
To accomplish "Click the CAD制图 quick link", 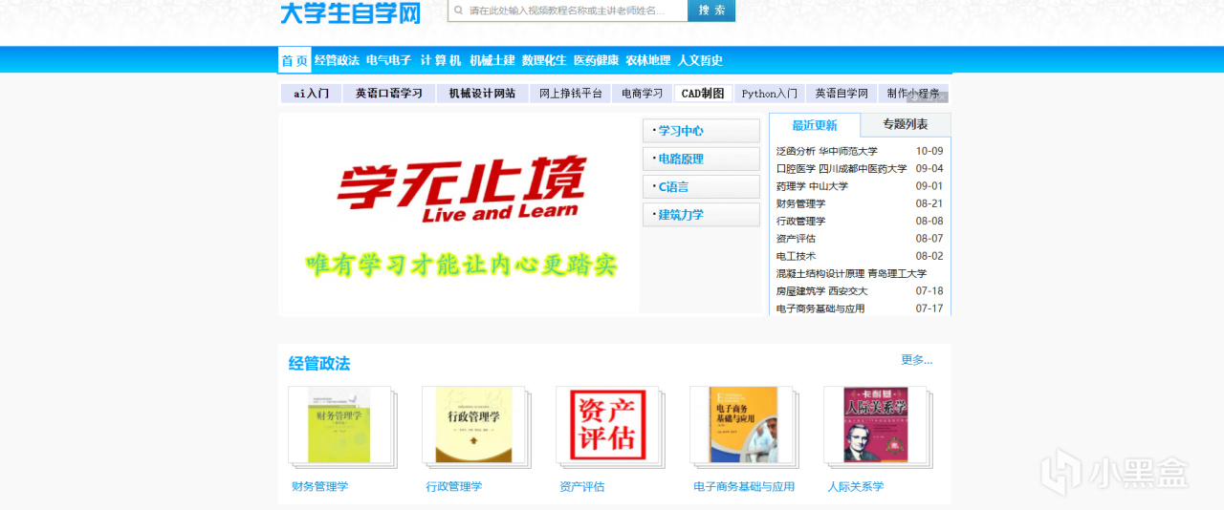I will coord(703,94).
